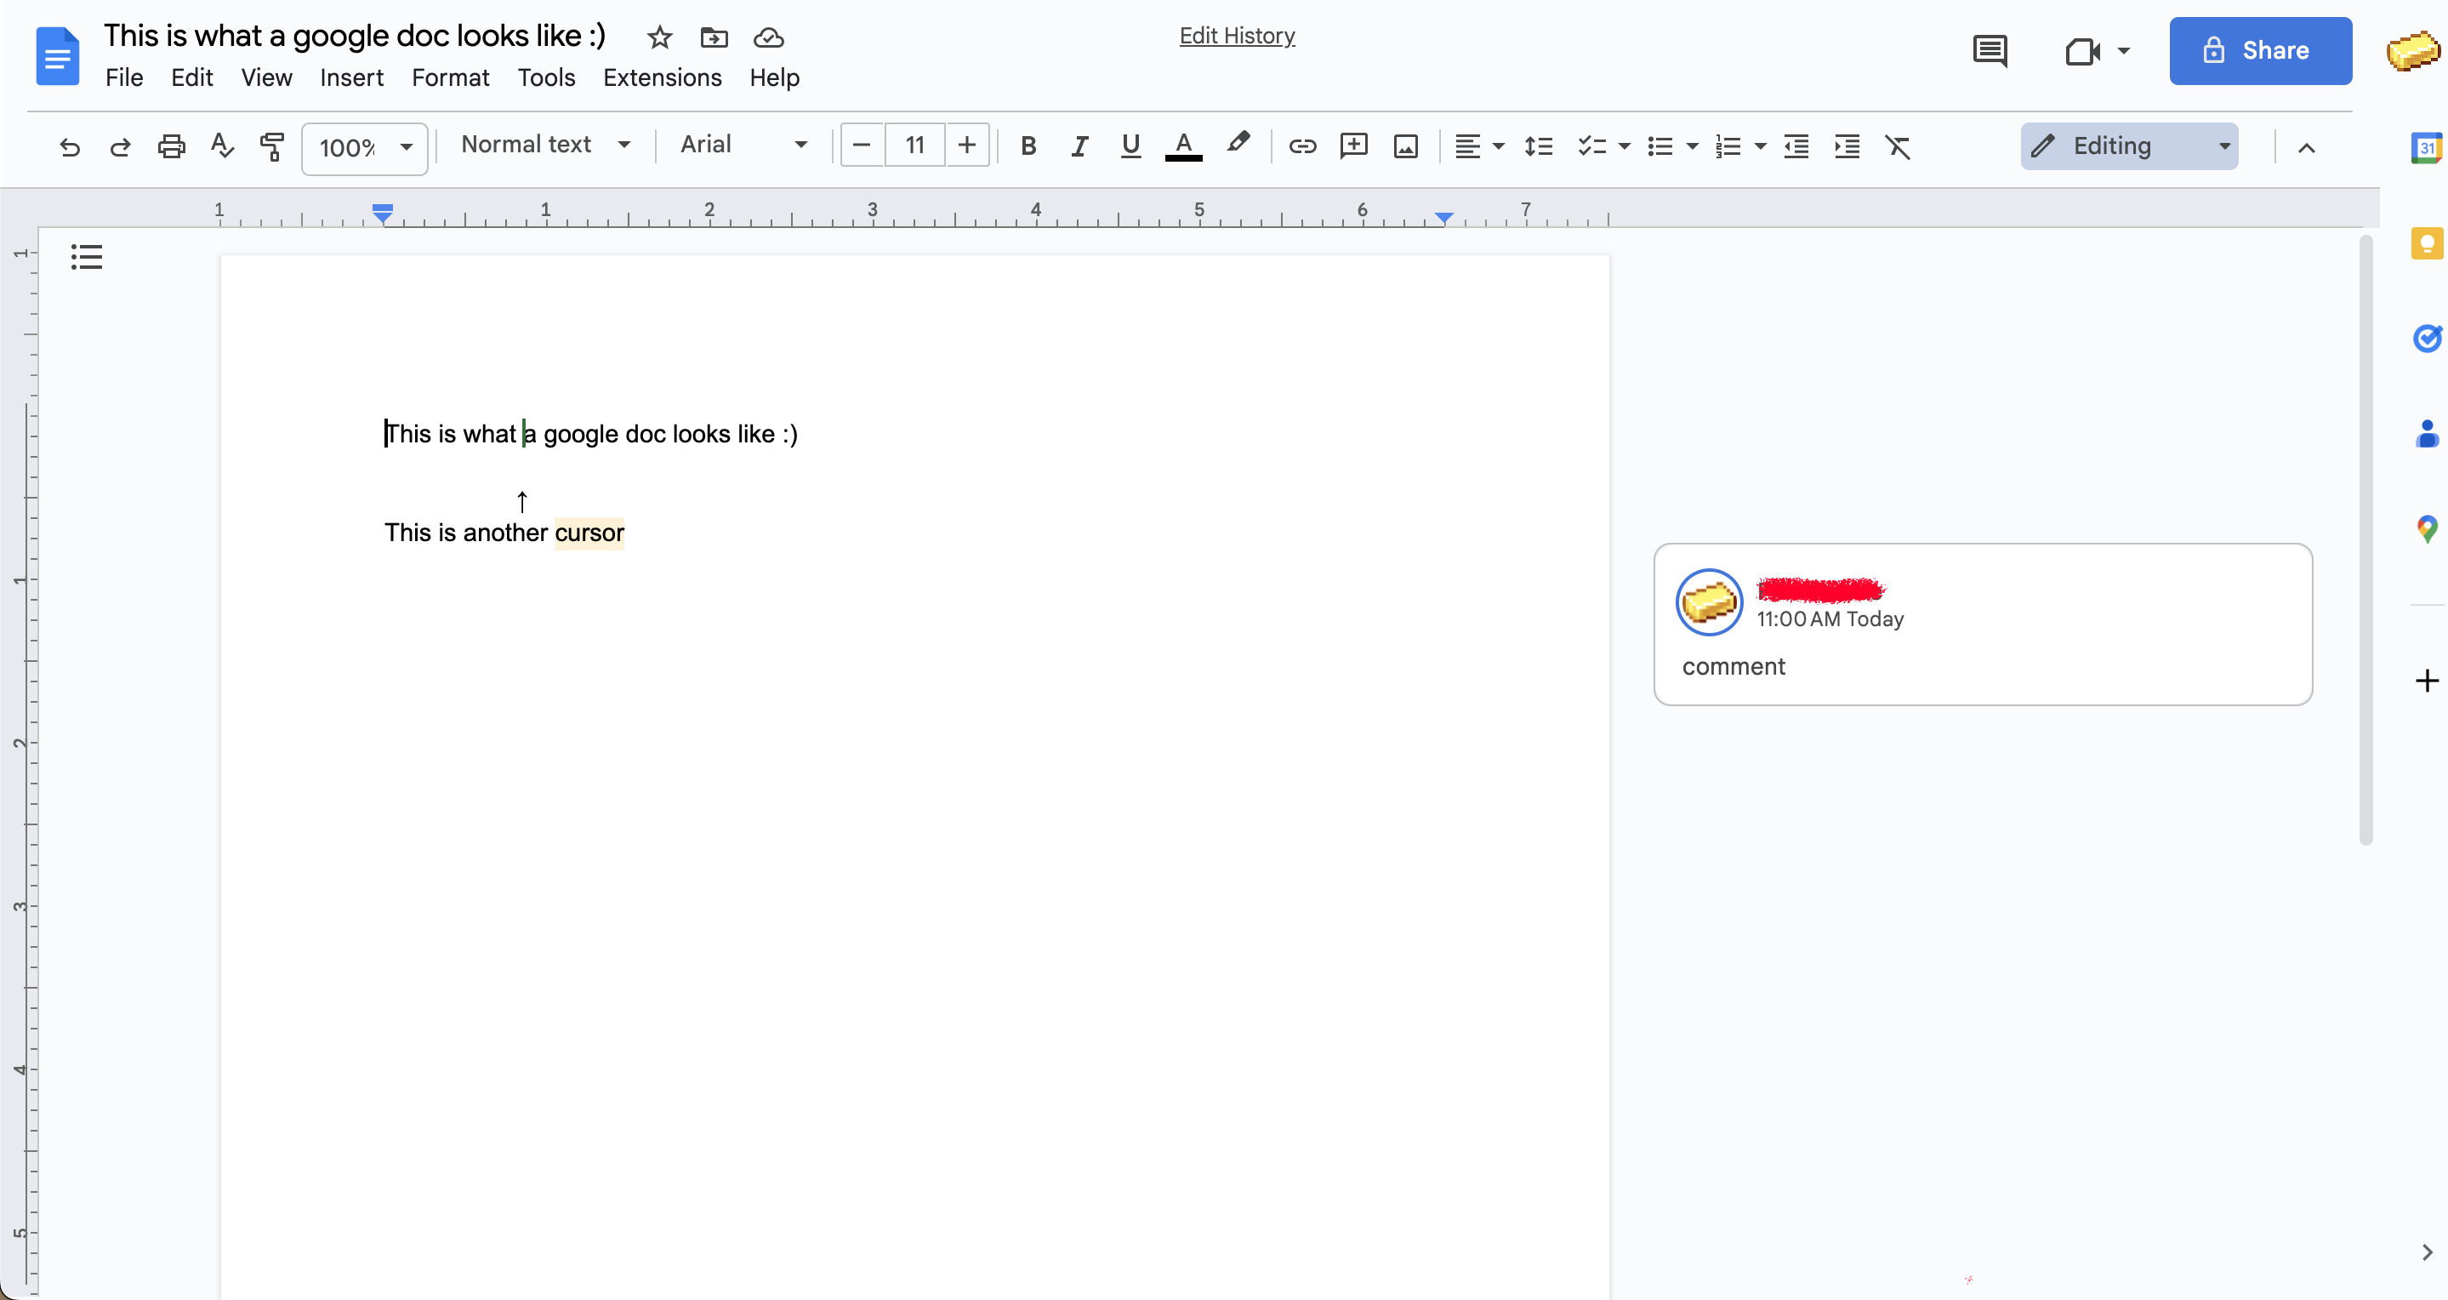Open Google Keep side panel
2448x1300 pixels.
2426,243
